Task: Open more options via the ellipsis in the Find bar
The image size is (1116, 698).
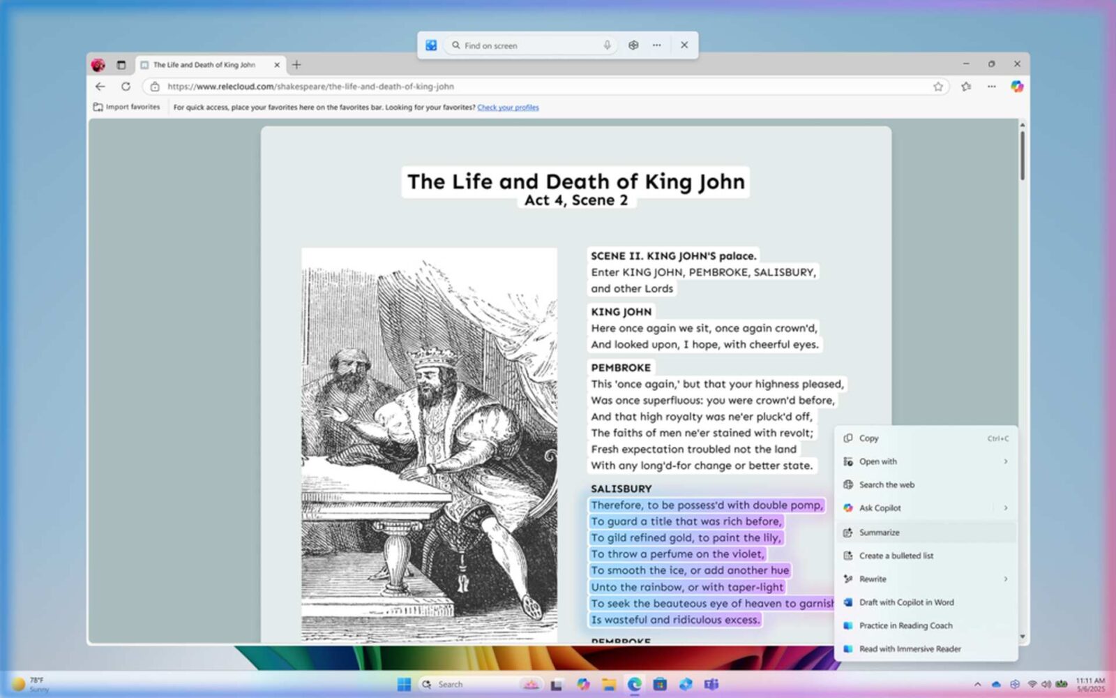Action: [656, 45]
